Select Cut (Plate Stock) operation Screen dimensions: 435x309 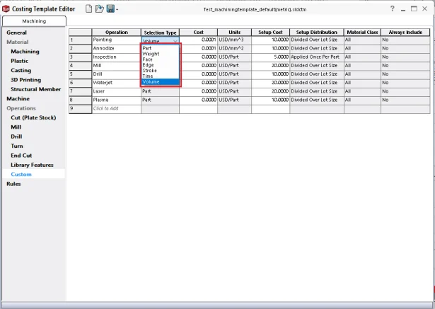(x=33, y=117)
